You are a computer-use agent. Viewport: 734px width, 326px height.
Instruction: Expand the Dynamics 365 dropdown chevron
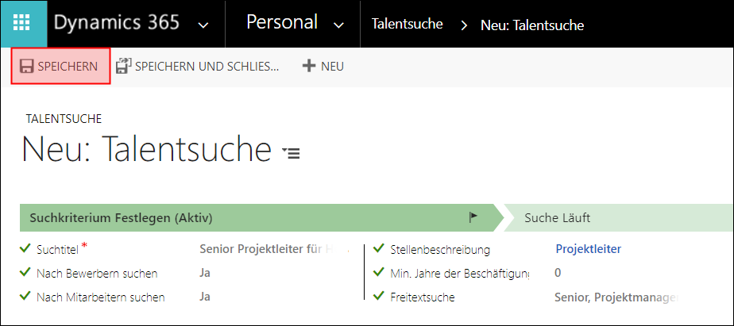(x=203, y=25)
